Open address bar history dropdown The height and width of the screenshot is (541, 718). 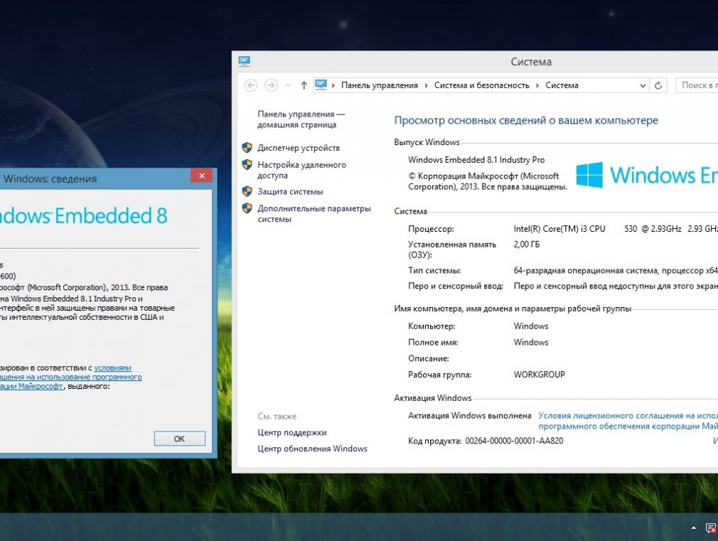[x=643, y=85]
